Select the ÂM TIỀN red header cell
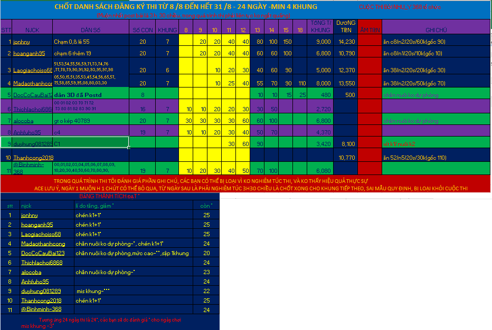This screenshot has width=492, height=330. click(x=370, y=30)
